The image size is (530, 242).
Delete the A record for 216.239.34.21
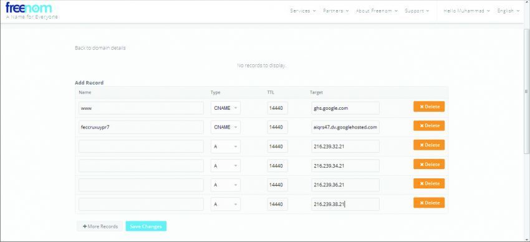429,164
